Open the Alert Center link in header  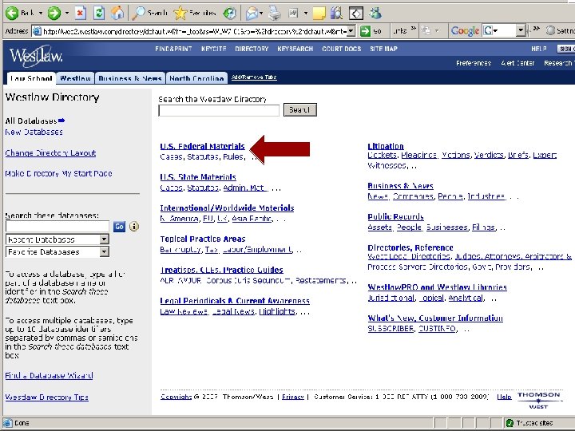517,63
